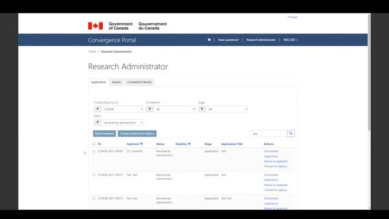The width and height of the screenshot is (389, 219).
Task: Click Forward Selected to Agency button
Action: coord(137,134)
